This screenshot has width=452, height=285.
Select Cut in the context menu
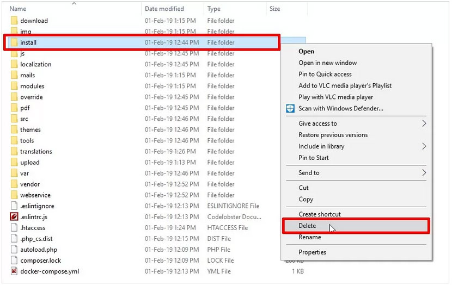click(303, 188)
